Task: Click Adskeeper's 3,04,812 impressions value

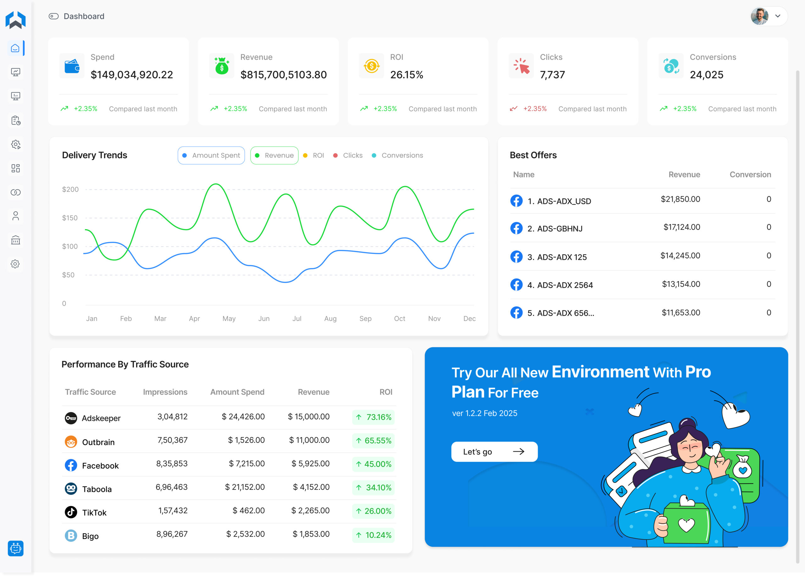Action: (x=173, y=417)
